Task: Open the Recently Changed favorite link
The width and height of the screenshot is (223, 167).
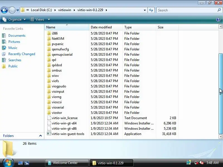Action: 22,54
